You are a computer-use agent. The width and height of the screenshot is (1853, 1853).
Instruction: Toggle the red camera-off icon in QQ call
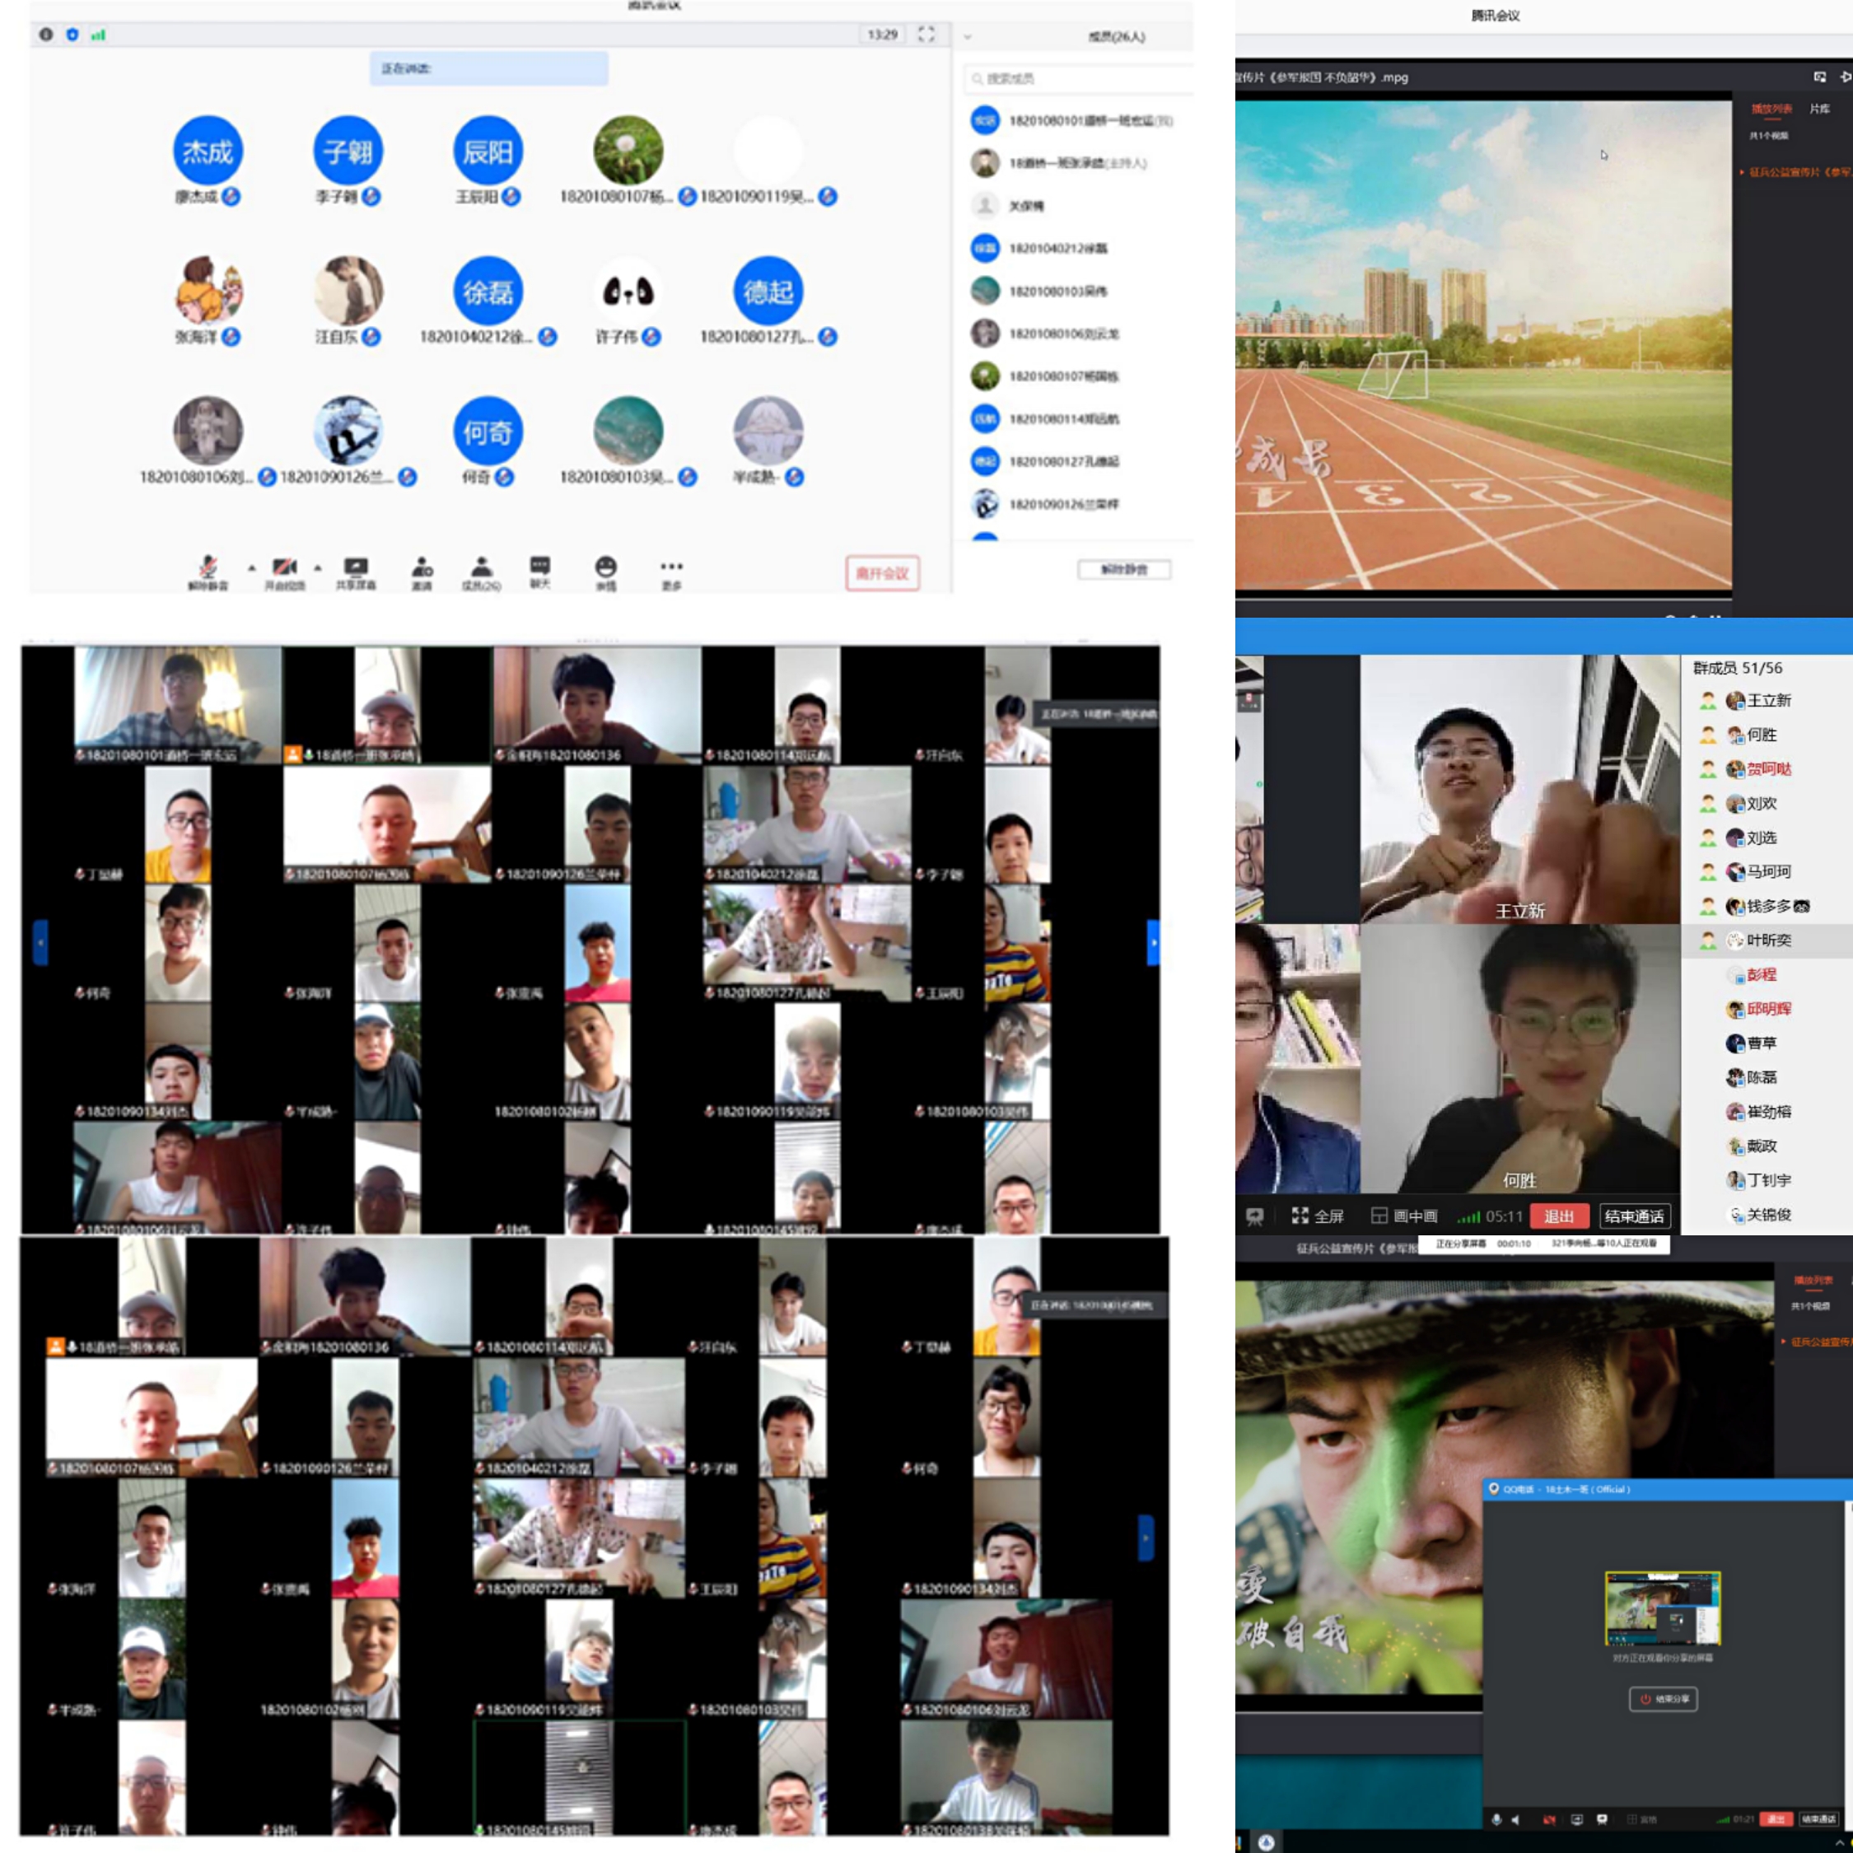click(1549, 1818)
